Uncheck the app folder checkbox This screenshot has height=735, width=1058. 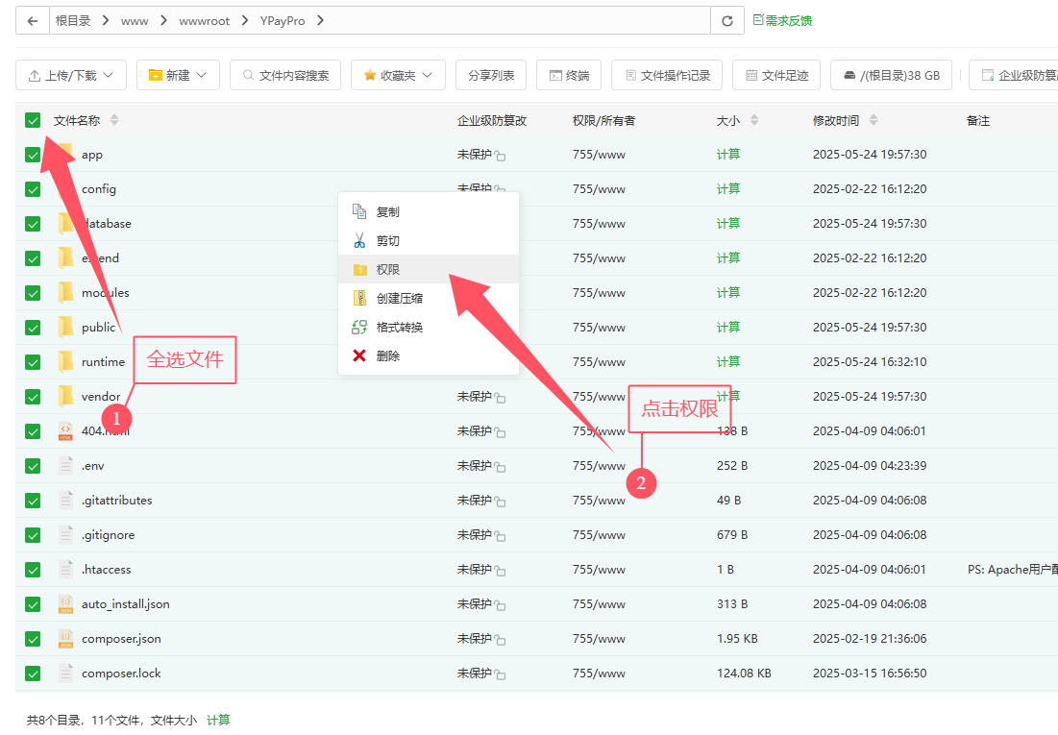click(33, 155)
